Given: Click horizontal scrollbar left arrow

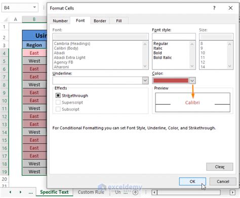Looking at the screenshot, I should (x=154, y=192).
